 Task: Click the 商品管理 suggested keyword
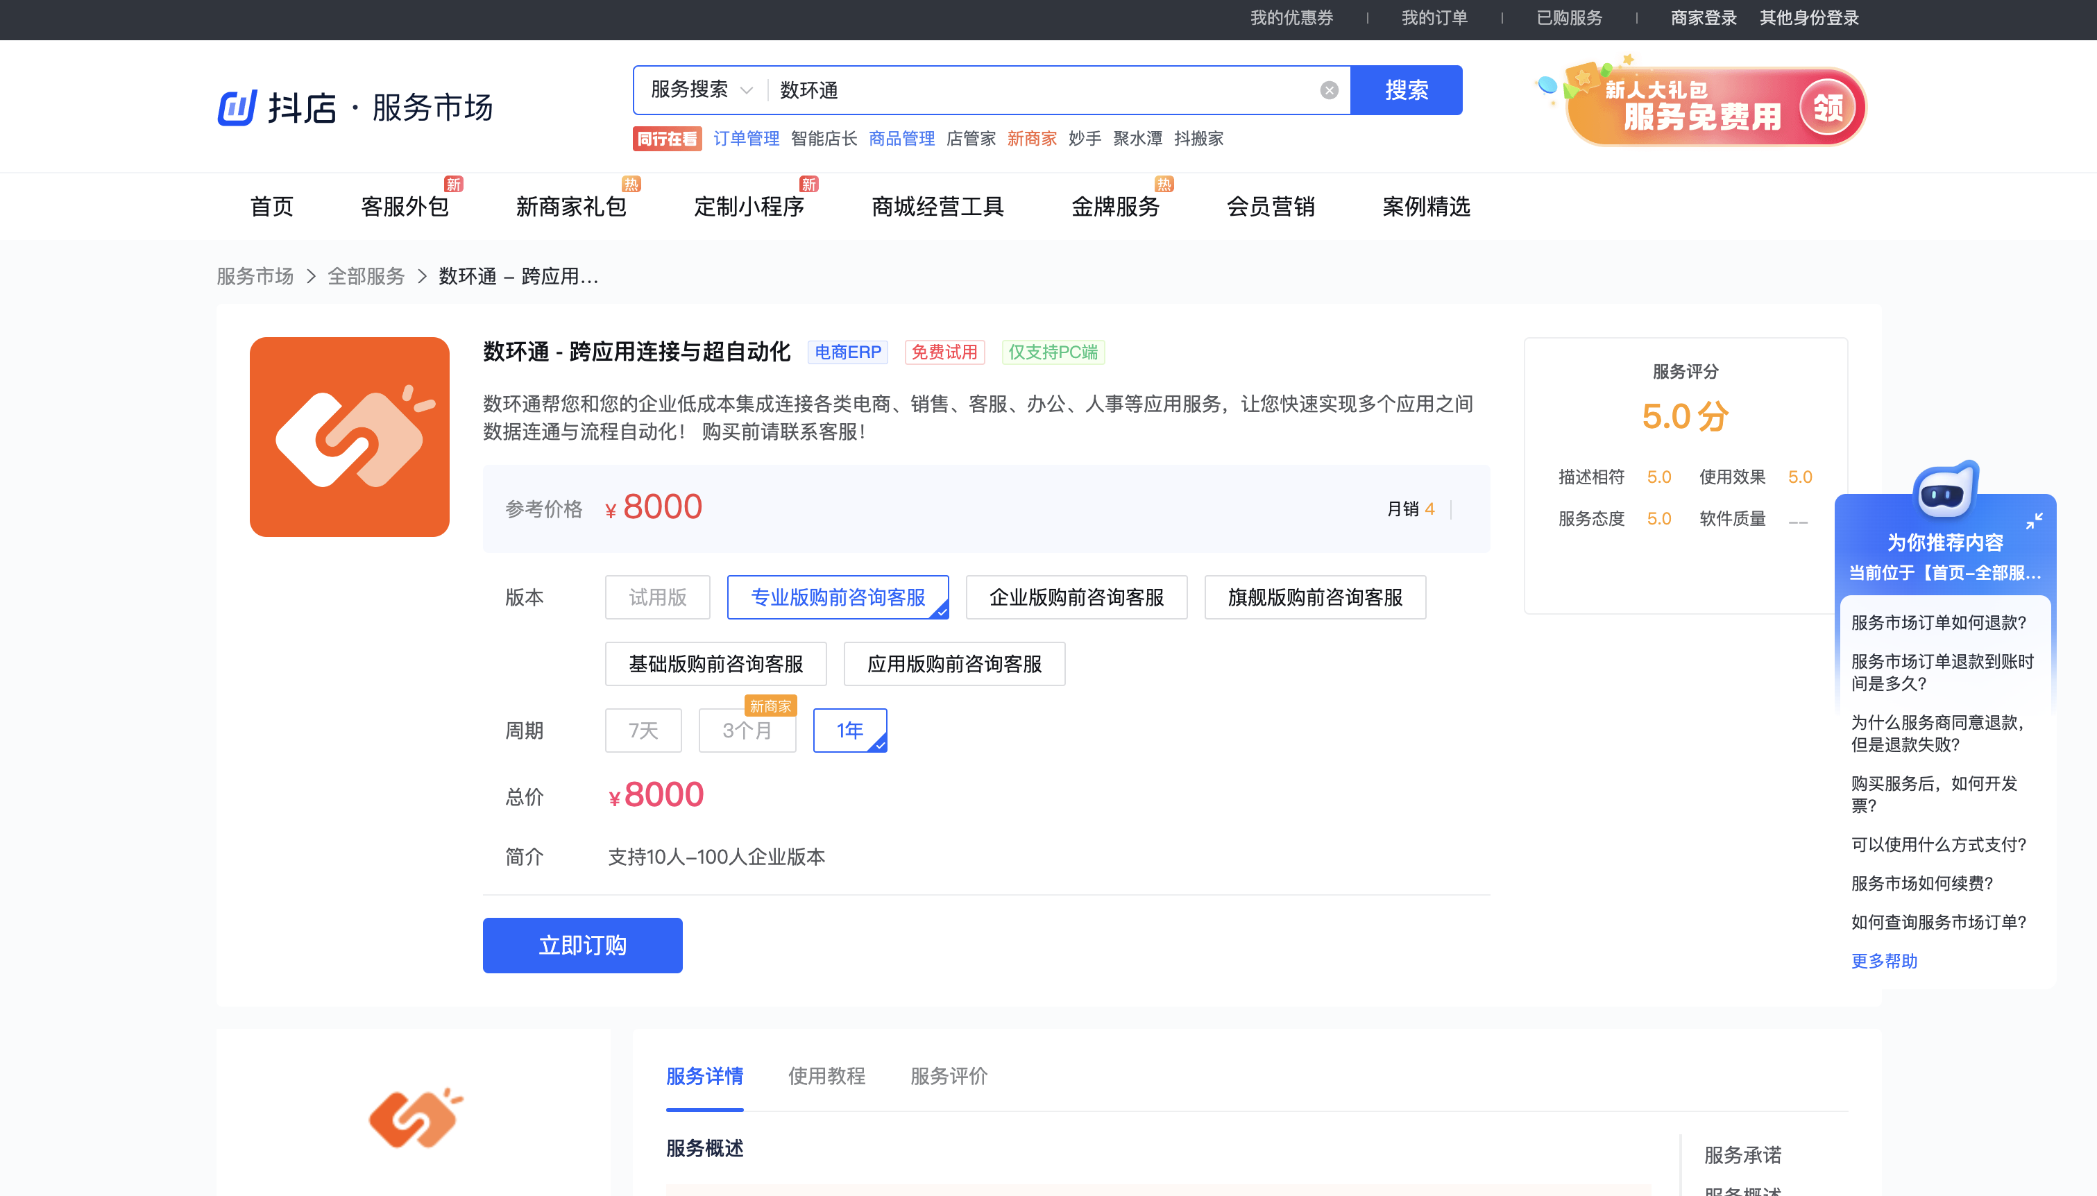(902, 139)
